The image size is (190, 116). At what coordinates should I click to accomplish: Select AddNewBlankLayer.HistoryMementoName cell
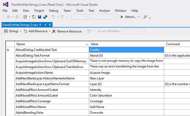[52, 78]
